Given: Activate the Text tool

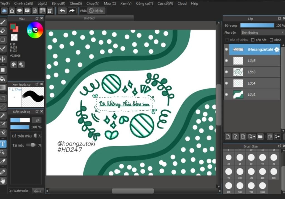Looking at the screenshot, I should pyautogui.click(x=3, y=144).
